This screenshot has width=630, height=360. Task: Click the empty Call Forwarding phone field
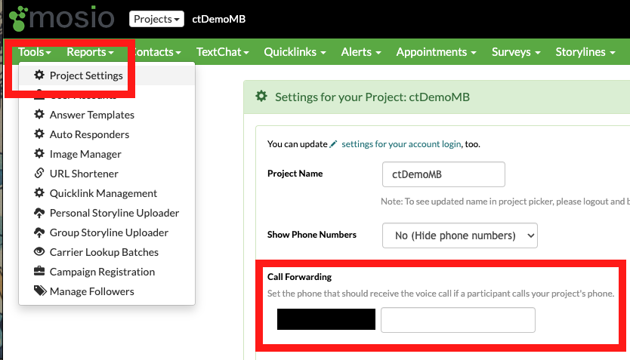pyautogui.click(x=458, y=320)
